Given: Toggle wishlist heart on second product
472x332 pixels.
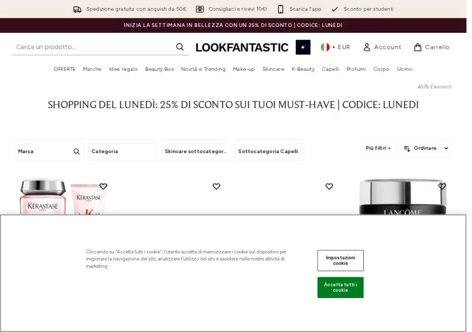Looking at the screenshot, I should 216,186.
